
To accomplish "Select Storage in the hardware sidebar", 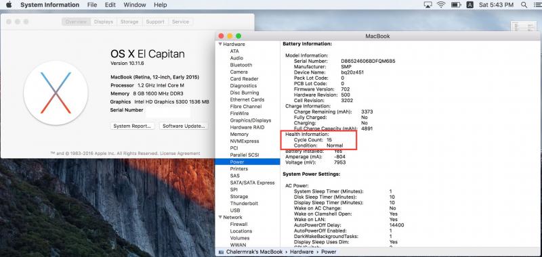I will [239, 196].
